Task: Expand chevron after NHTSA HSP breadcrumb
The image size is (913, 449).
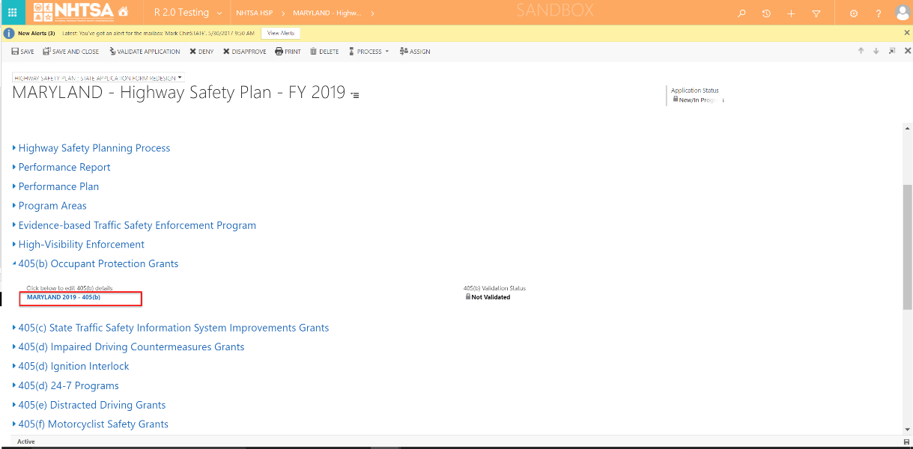Action: pos(283,13)
